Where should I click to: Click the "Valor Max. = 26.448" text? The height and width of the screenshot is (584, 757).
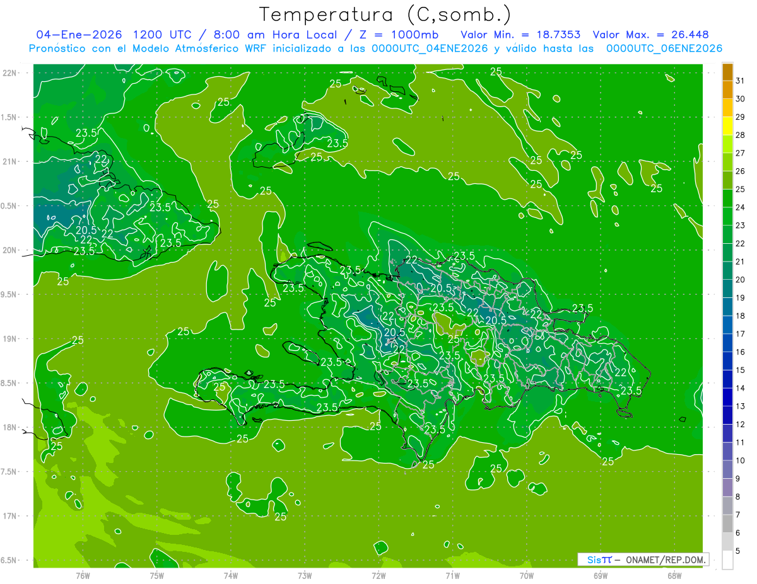651,35
